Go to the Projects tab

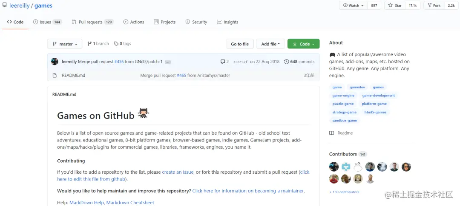point(164,22)
